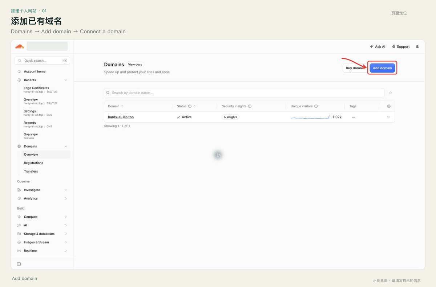Open the user profile icon
Screen dimensions: 436x287
[417, 46]
